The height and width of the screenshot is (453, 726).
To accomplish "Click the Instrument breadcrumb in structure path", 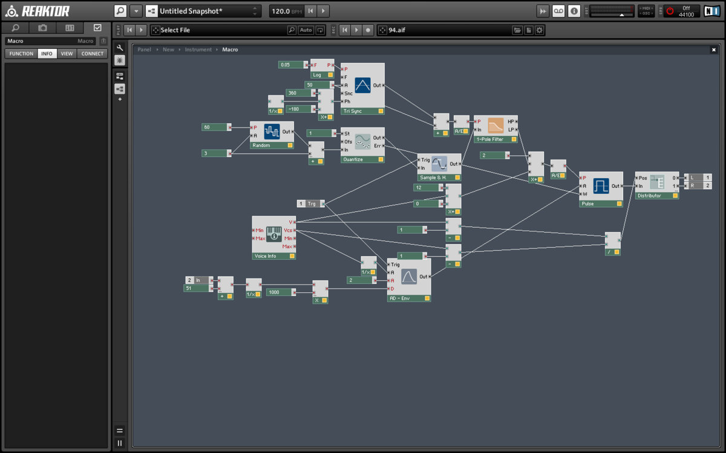I will coord(198,50).
